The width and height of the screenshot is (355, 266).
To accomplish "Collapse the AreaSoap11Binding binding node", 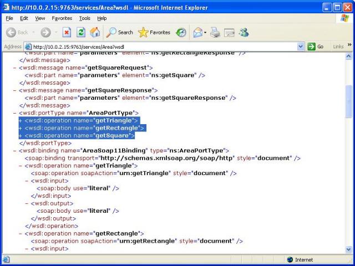I will point(14,151).
